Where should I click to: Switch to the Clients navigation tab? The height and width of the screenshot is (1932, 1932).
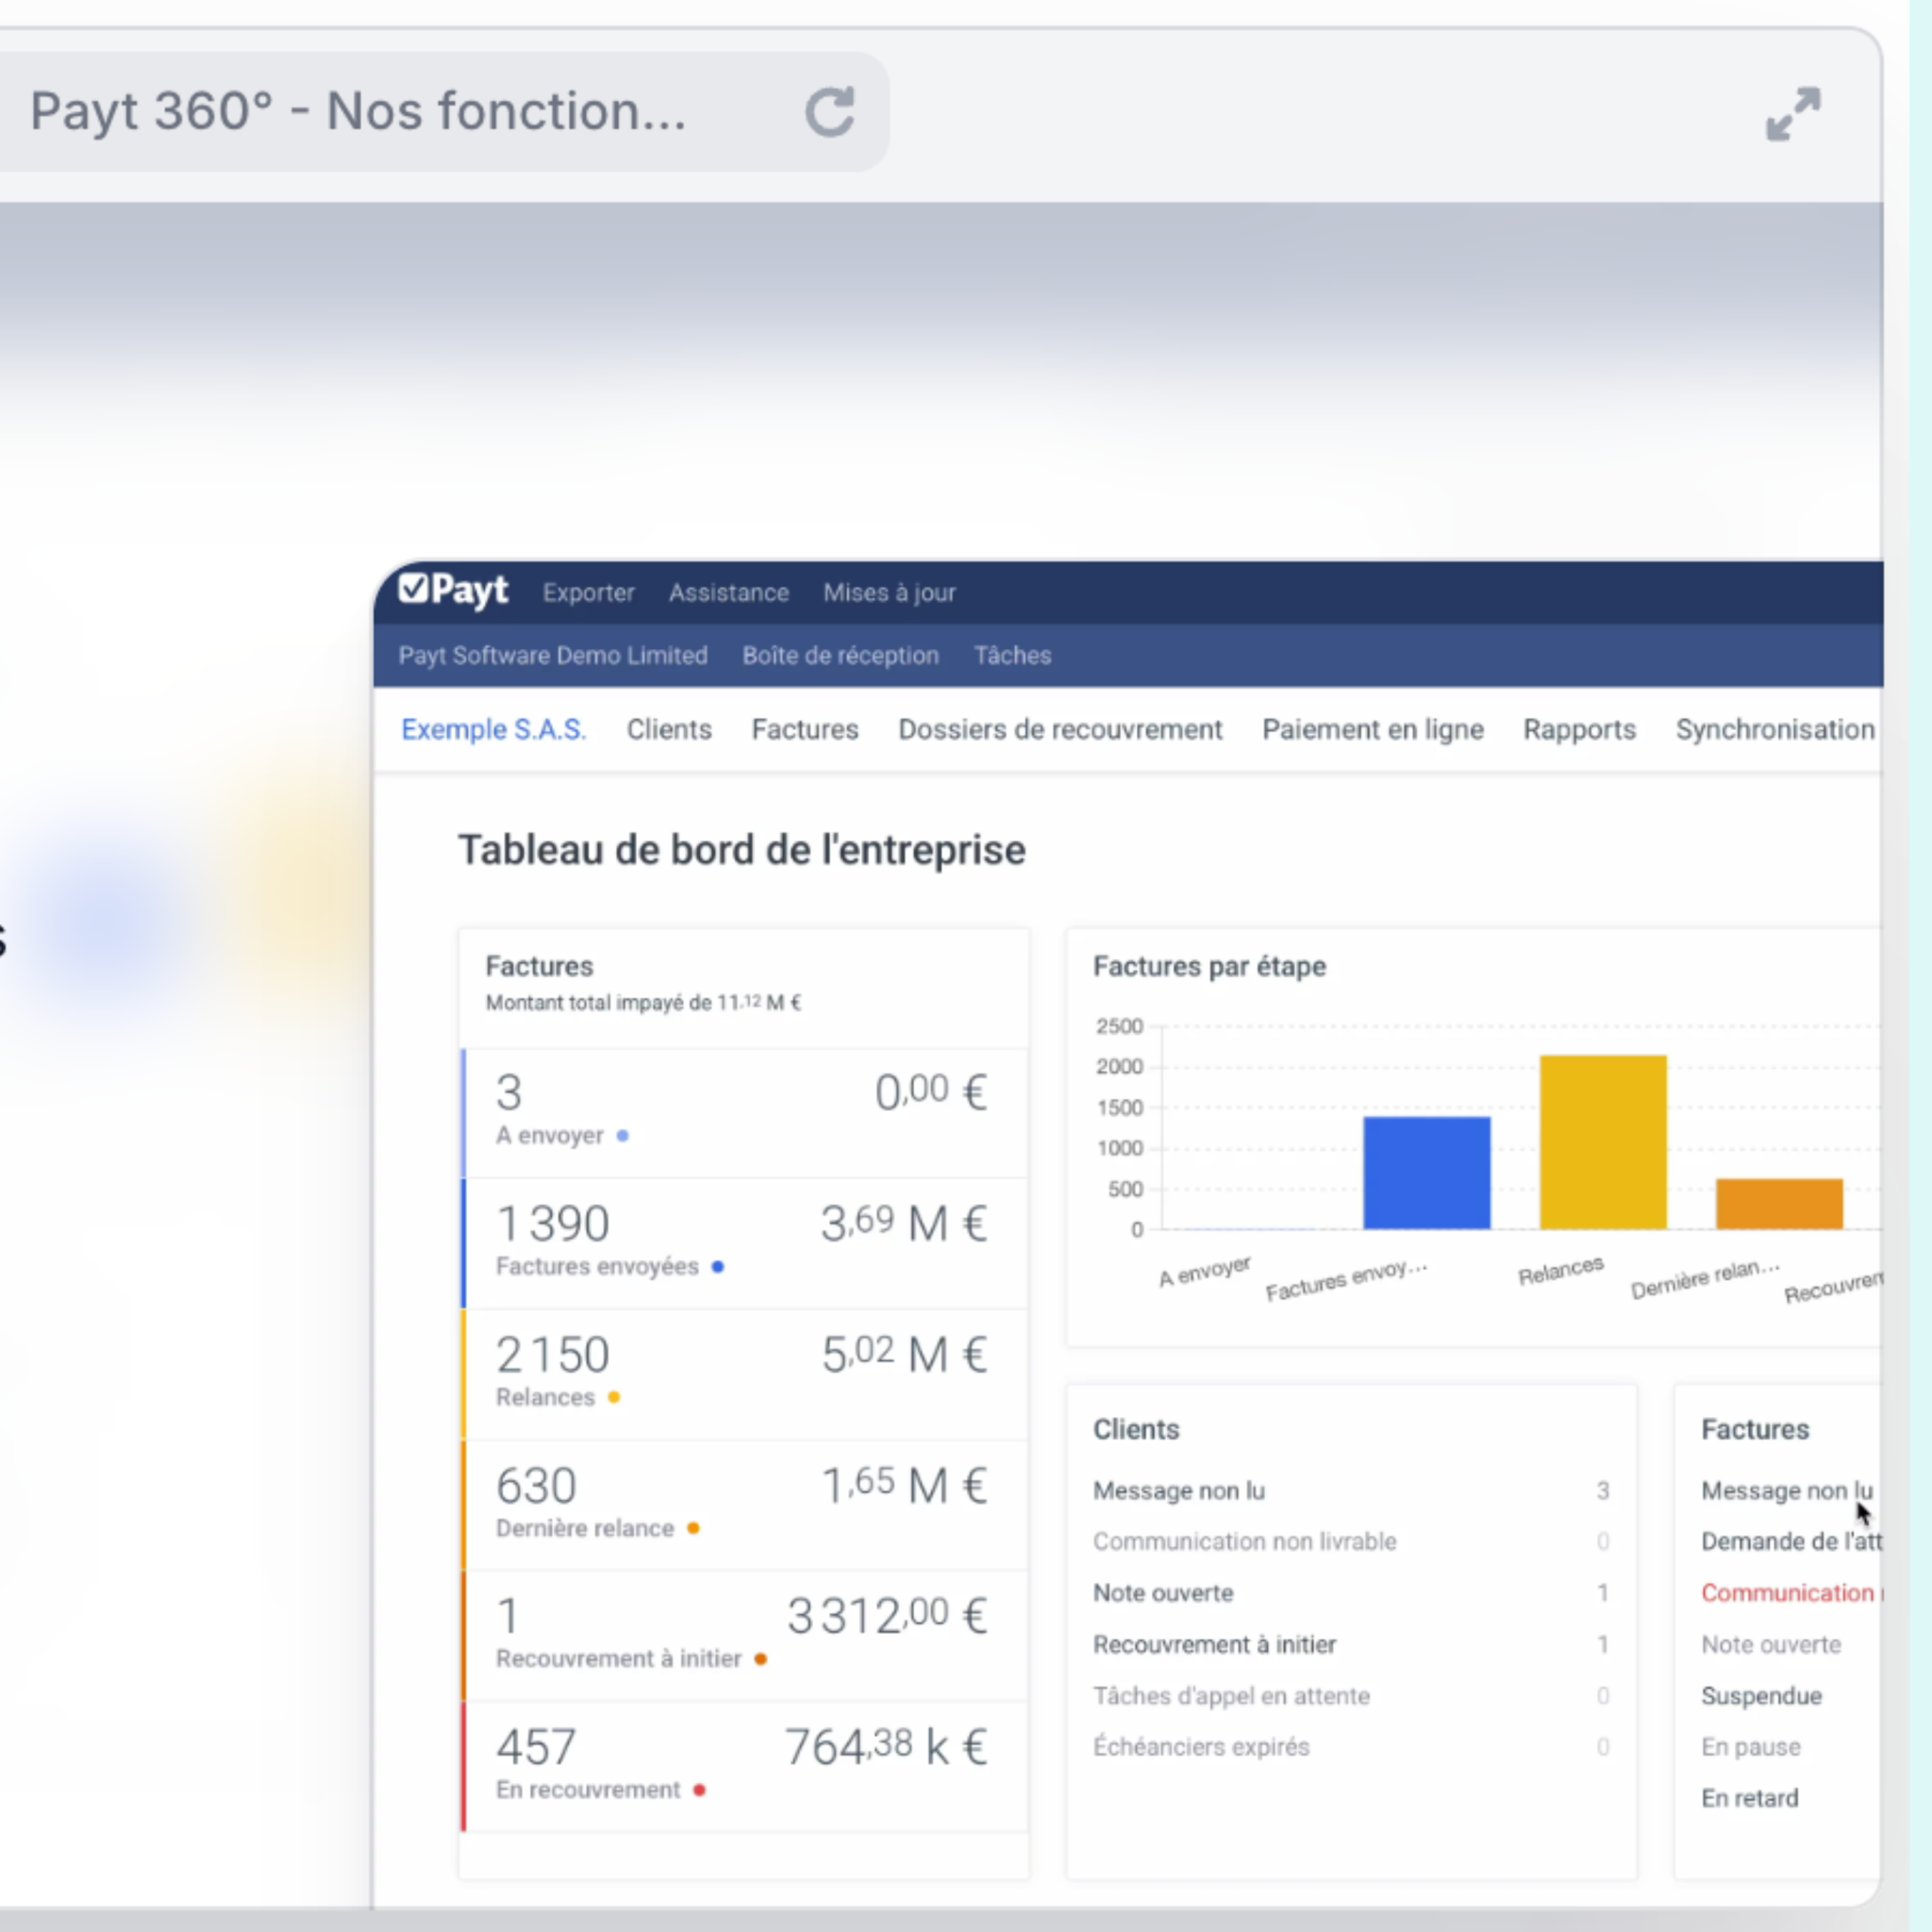(x=669, y=729)
